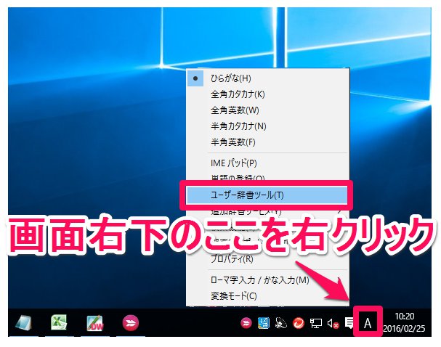
Task: Open the network status tray icon
Action: click(315, 323)
